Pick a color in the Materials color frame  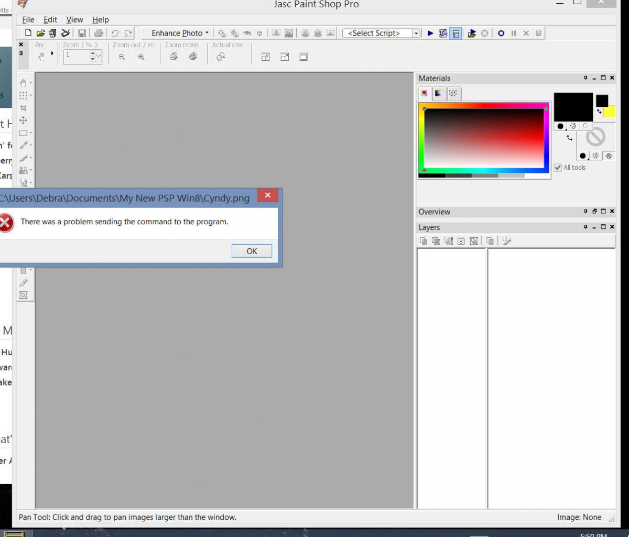[484, 138]
